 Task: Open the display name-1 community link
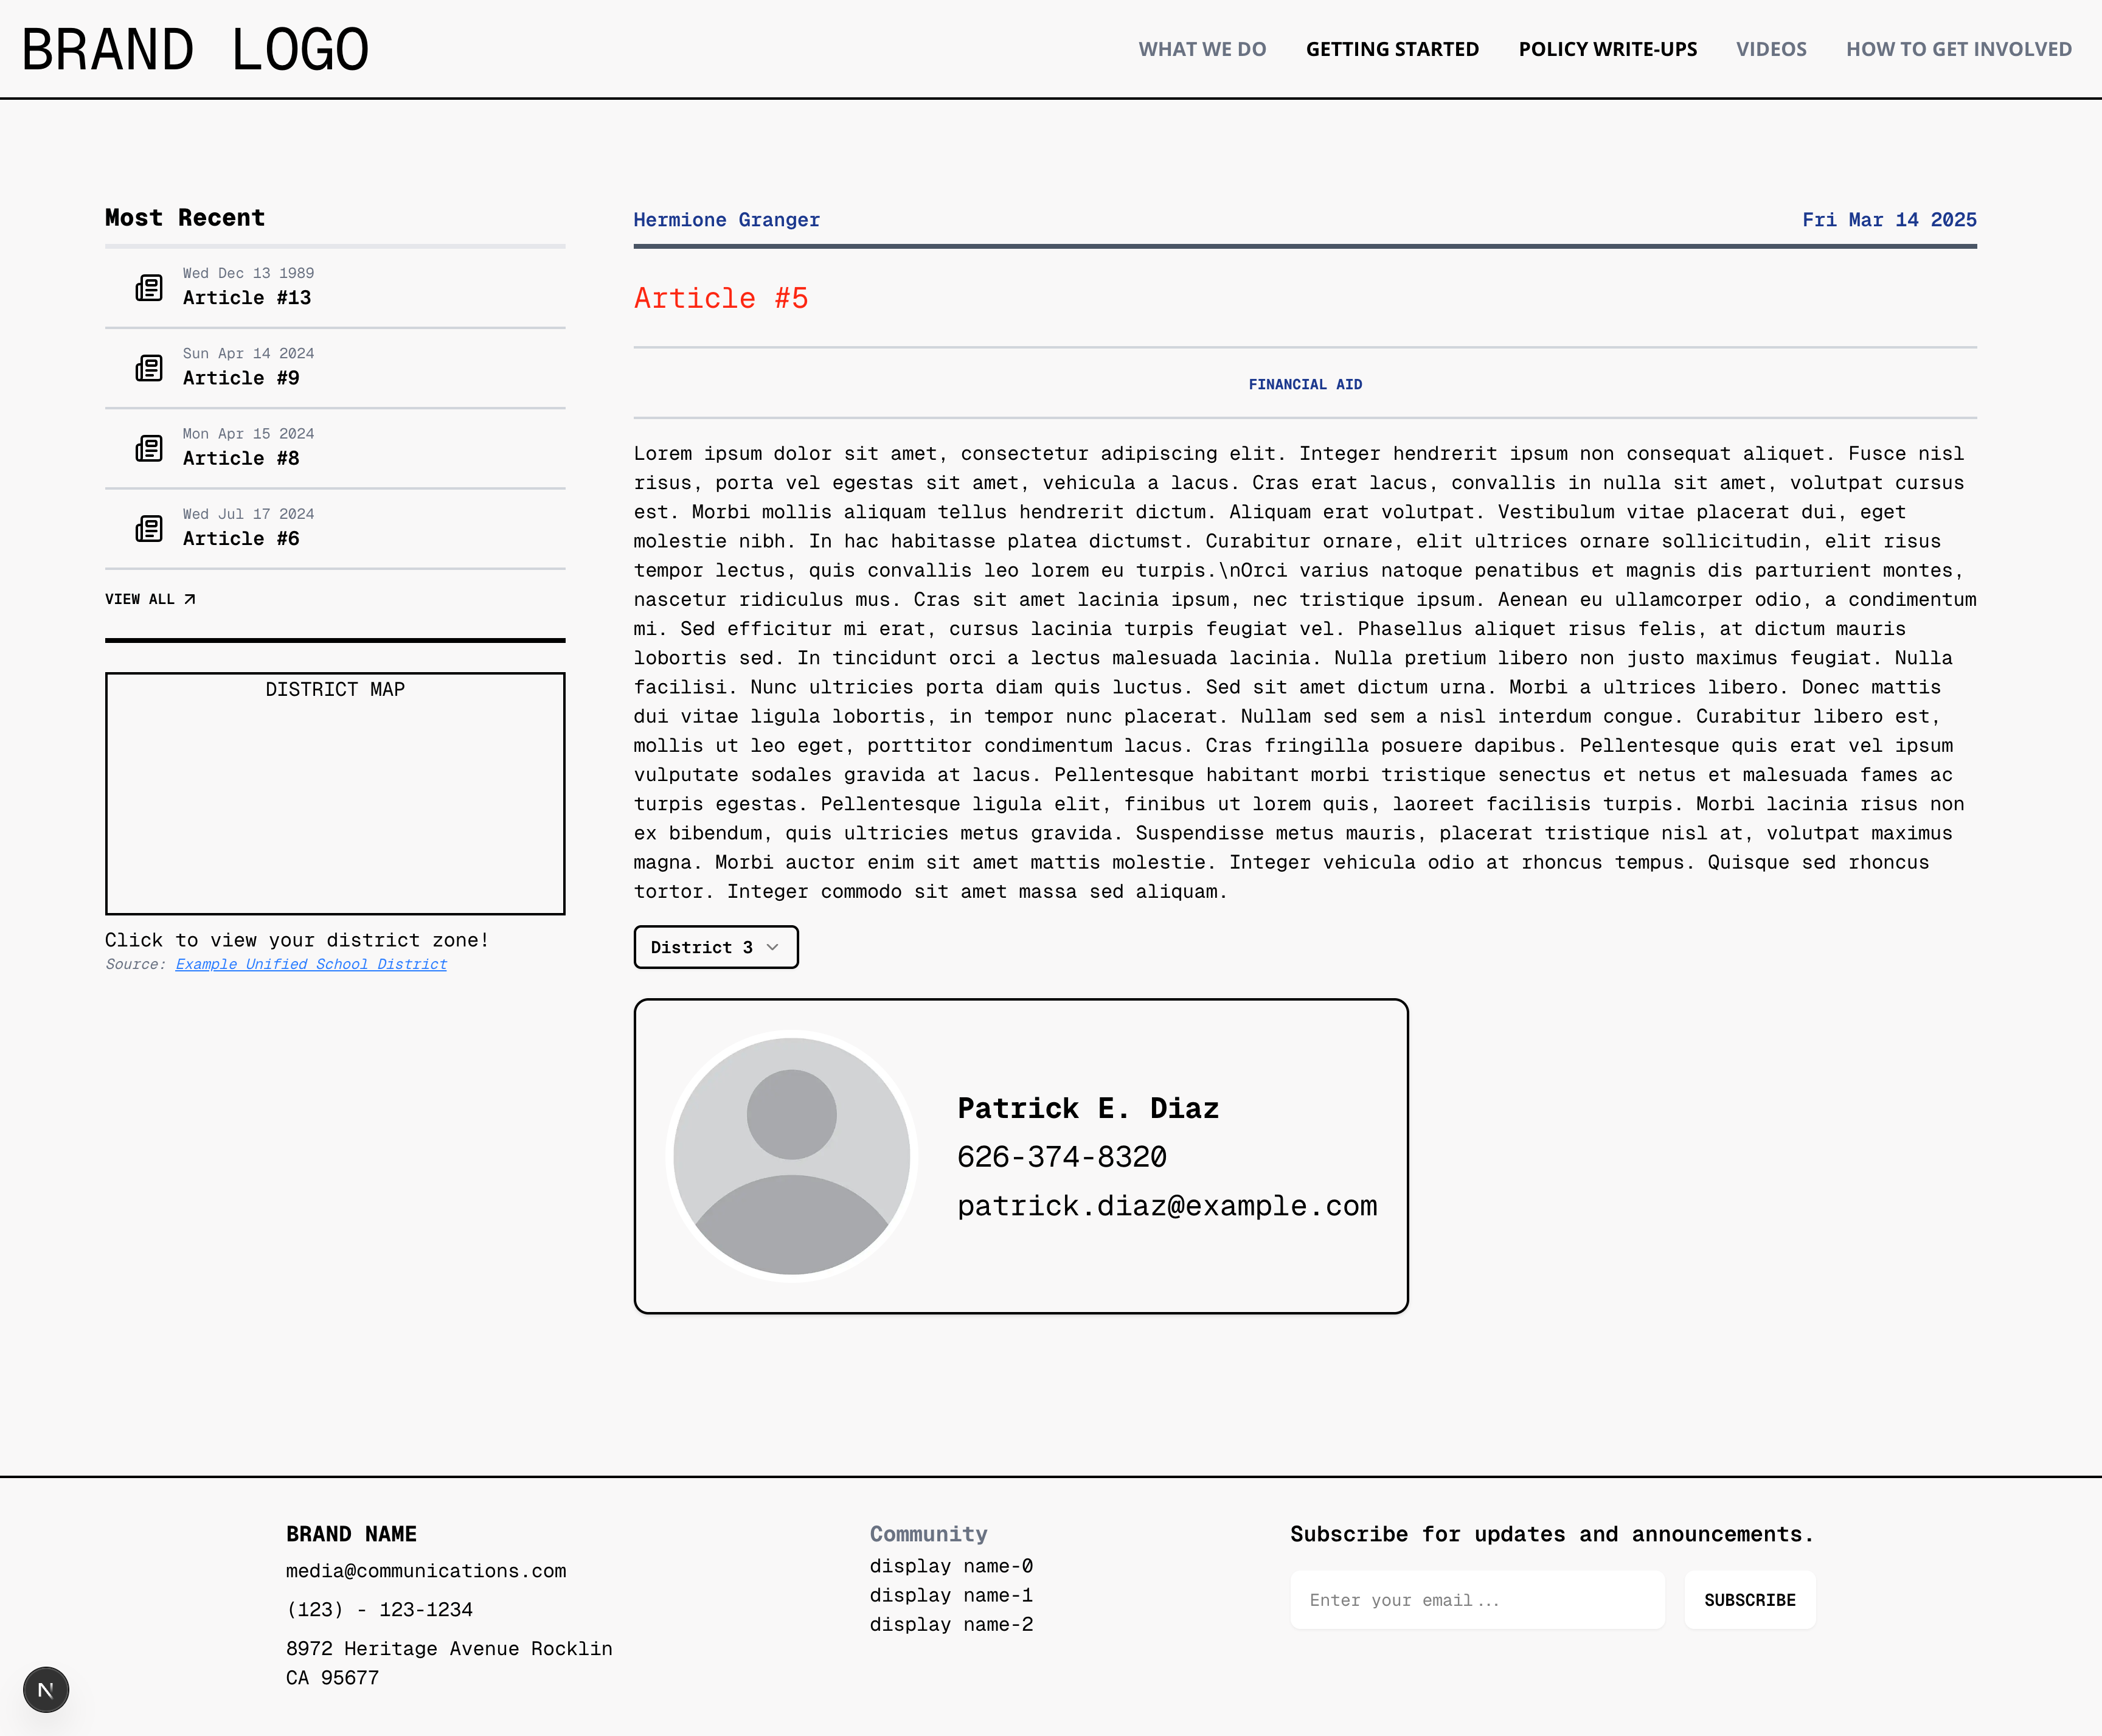950,1595
